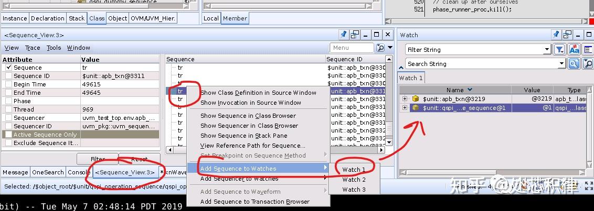Open the Search String dropdown
This screenshot has width=594, height=211.
[x=562, y=63]
